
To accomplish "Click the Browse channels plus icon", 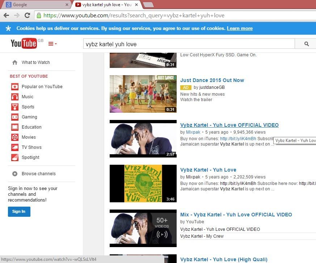I will (15, 174).
